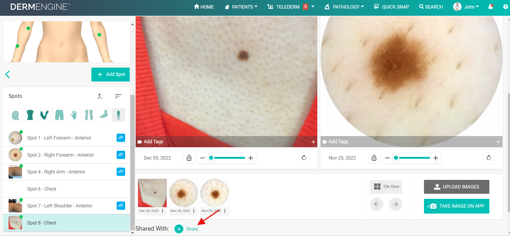510x236 pixels.
Task: Open options for first Nov 25, 2022 thumbnail
Action: (x=194, y=211)
